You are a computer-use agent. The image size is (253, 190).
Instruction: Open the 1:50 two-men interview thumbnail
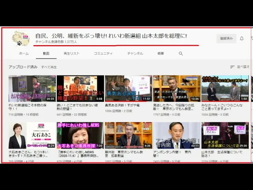225,89
